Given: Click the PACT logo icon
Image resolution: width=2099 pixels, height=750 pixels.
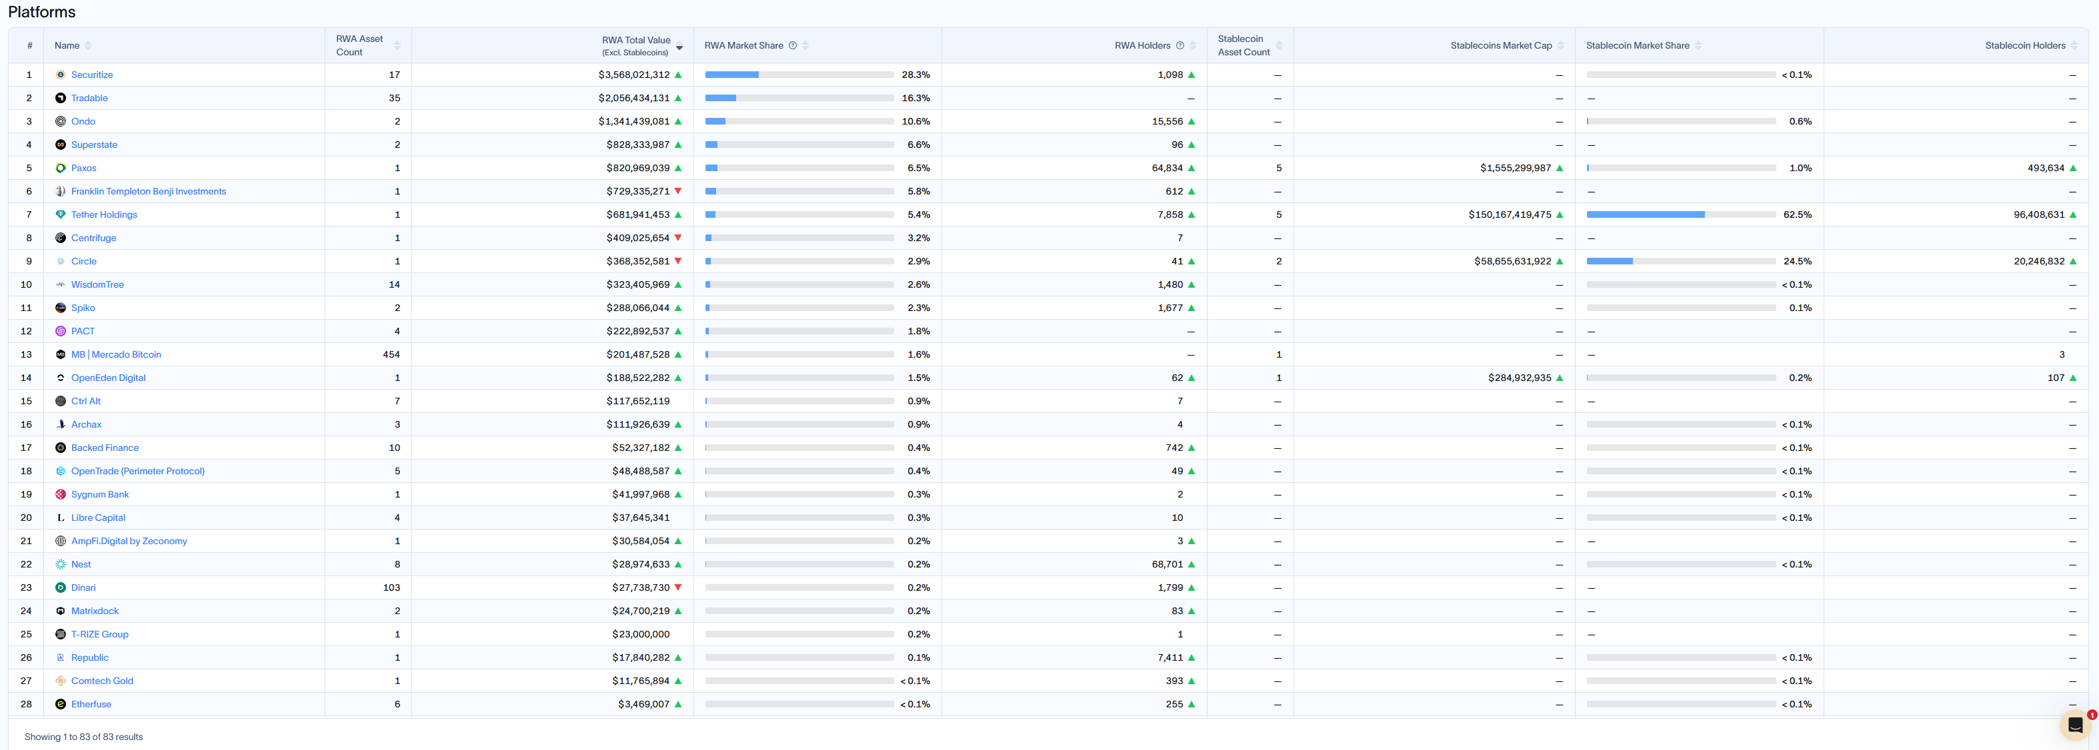Looking at the screenshot, I should (x=60, y=332).
